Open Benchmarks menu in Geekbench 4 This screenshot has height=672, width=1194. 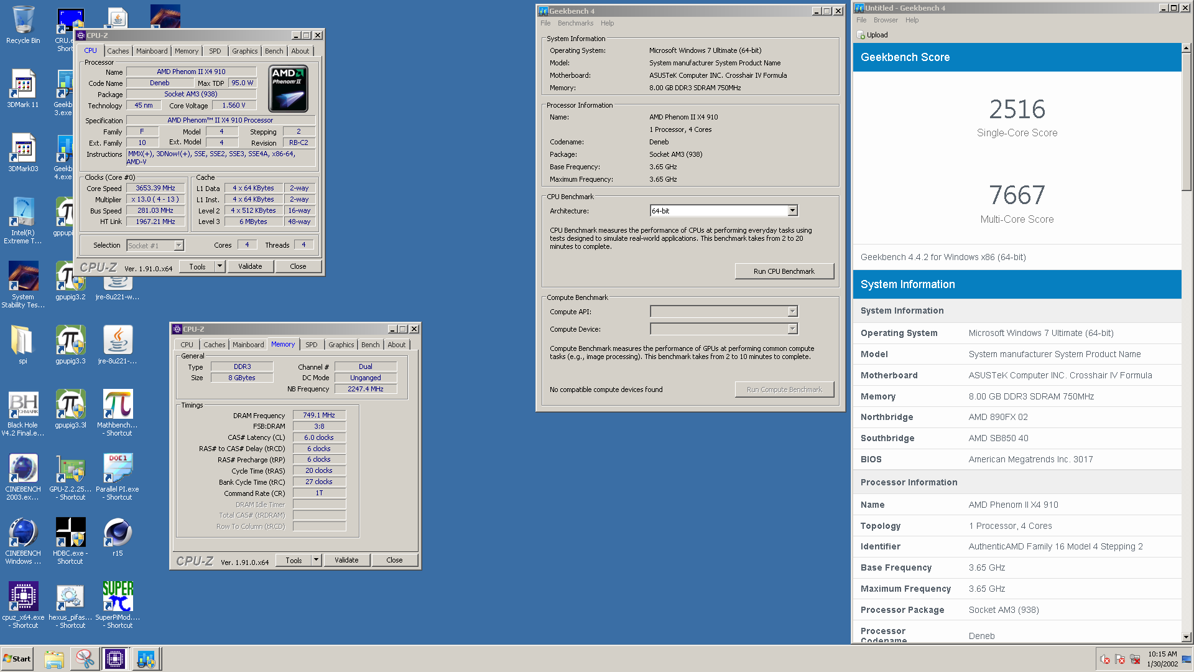point(575,23)
